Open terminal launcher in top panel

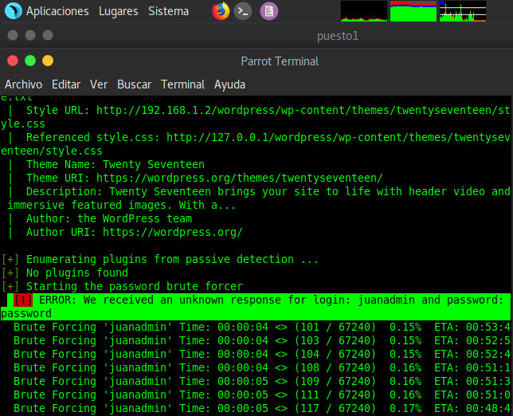point(243,11)
